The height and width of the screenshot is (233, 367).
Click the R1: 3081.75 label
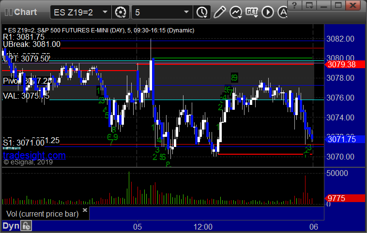(x=24, y=37)
